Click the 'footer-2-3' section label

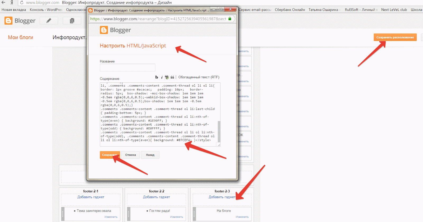pos(222,191)
